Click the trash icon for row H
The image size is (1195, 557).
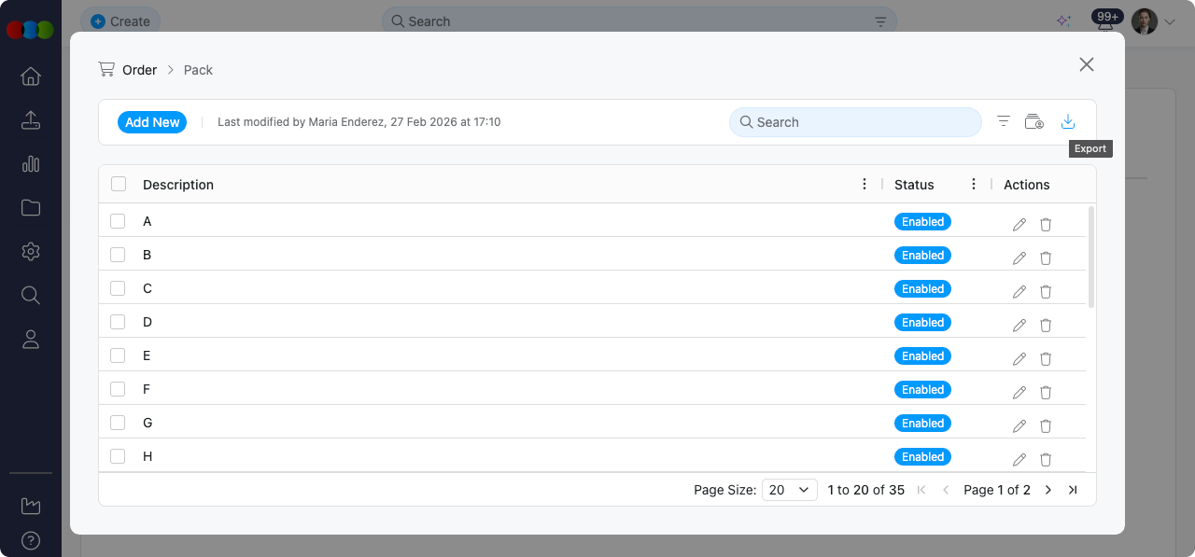pos(1046,460)
